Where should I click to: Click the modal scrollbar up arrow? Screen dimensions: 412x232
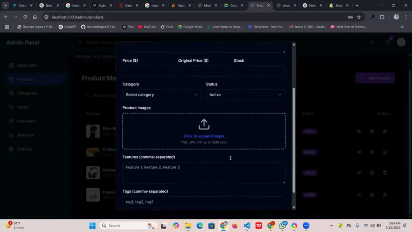click(294, 45)
